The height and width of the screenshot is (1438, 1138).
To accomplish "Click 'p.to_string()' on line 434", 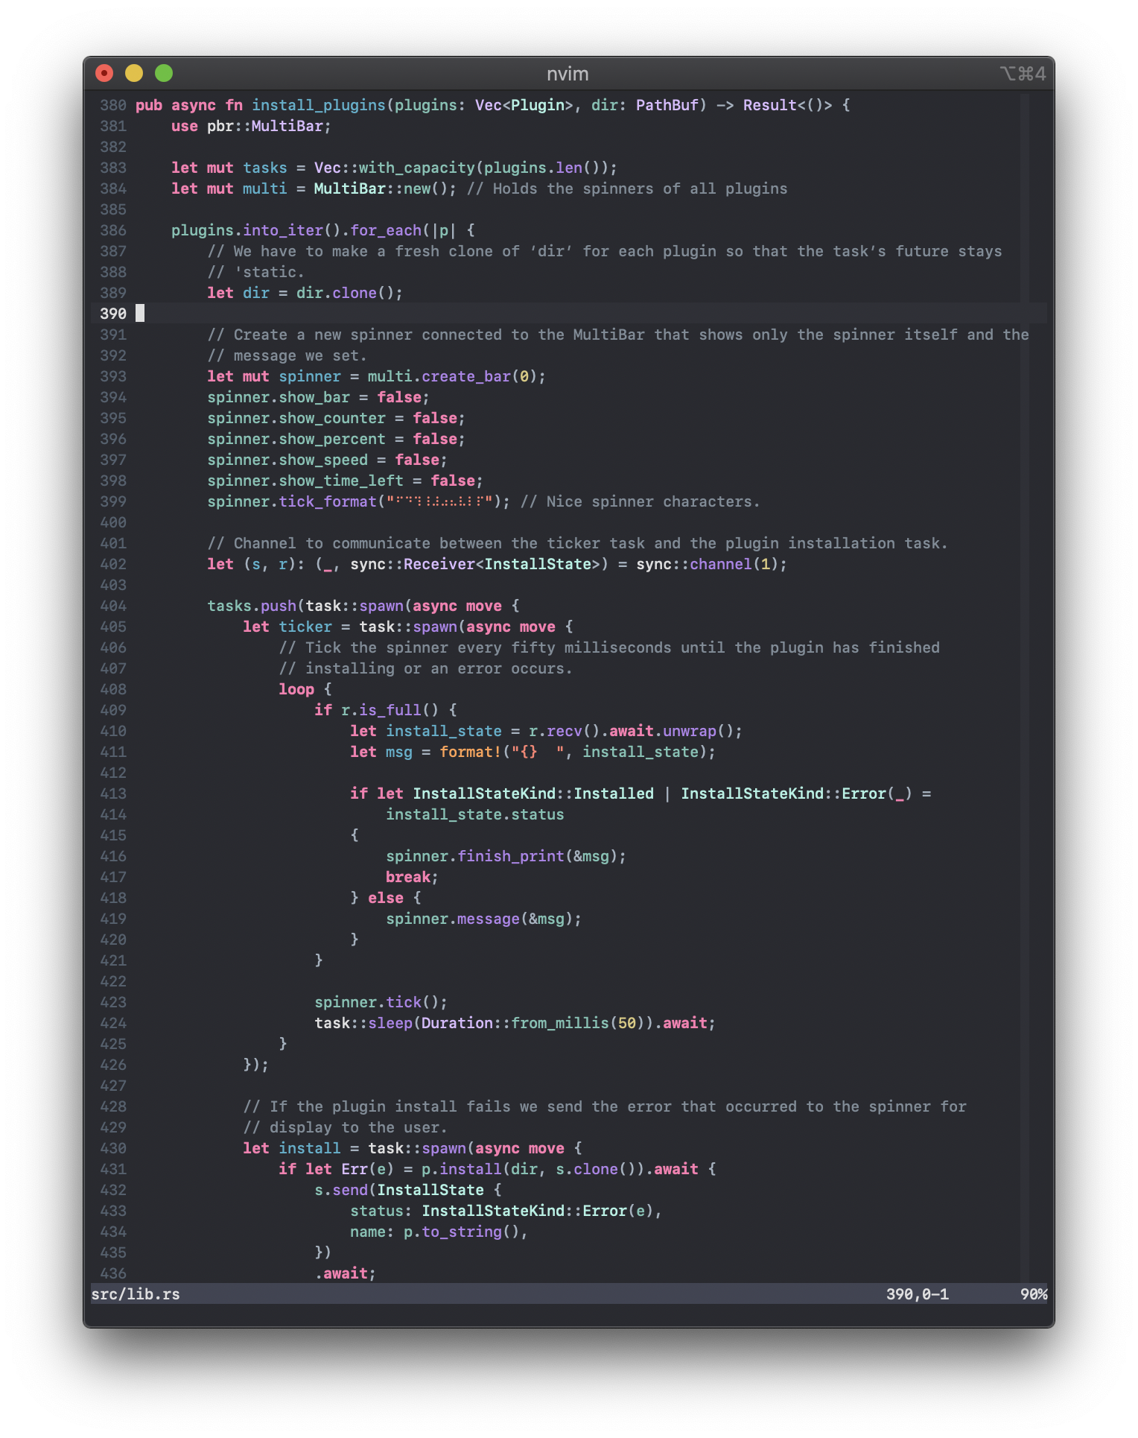I will point(462,1232).
